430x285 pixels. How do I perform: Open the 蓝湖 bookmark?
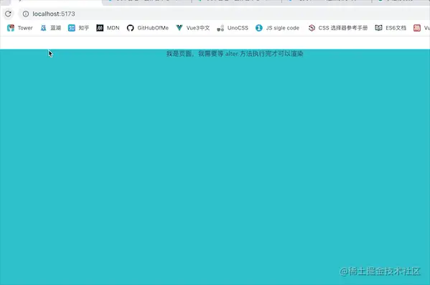coord(51,28)
